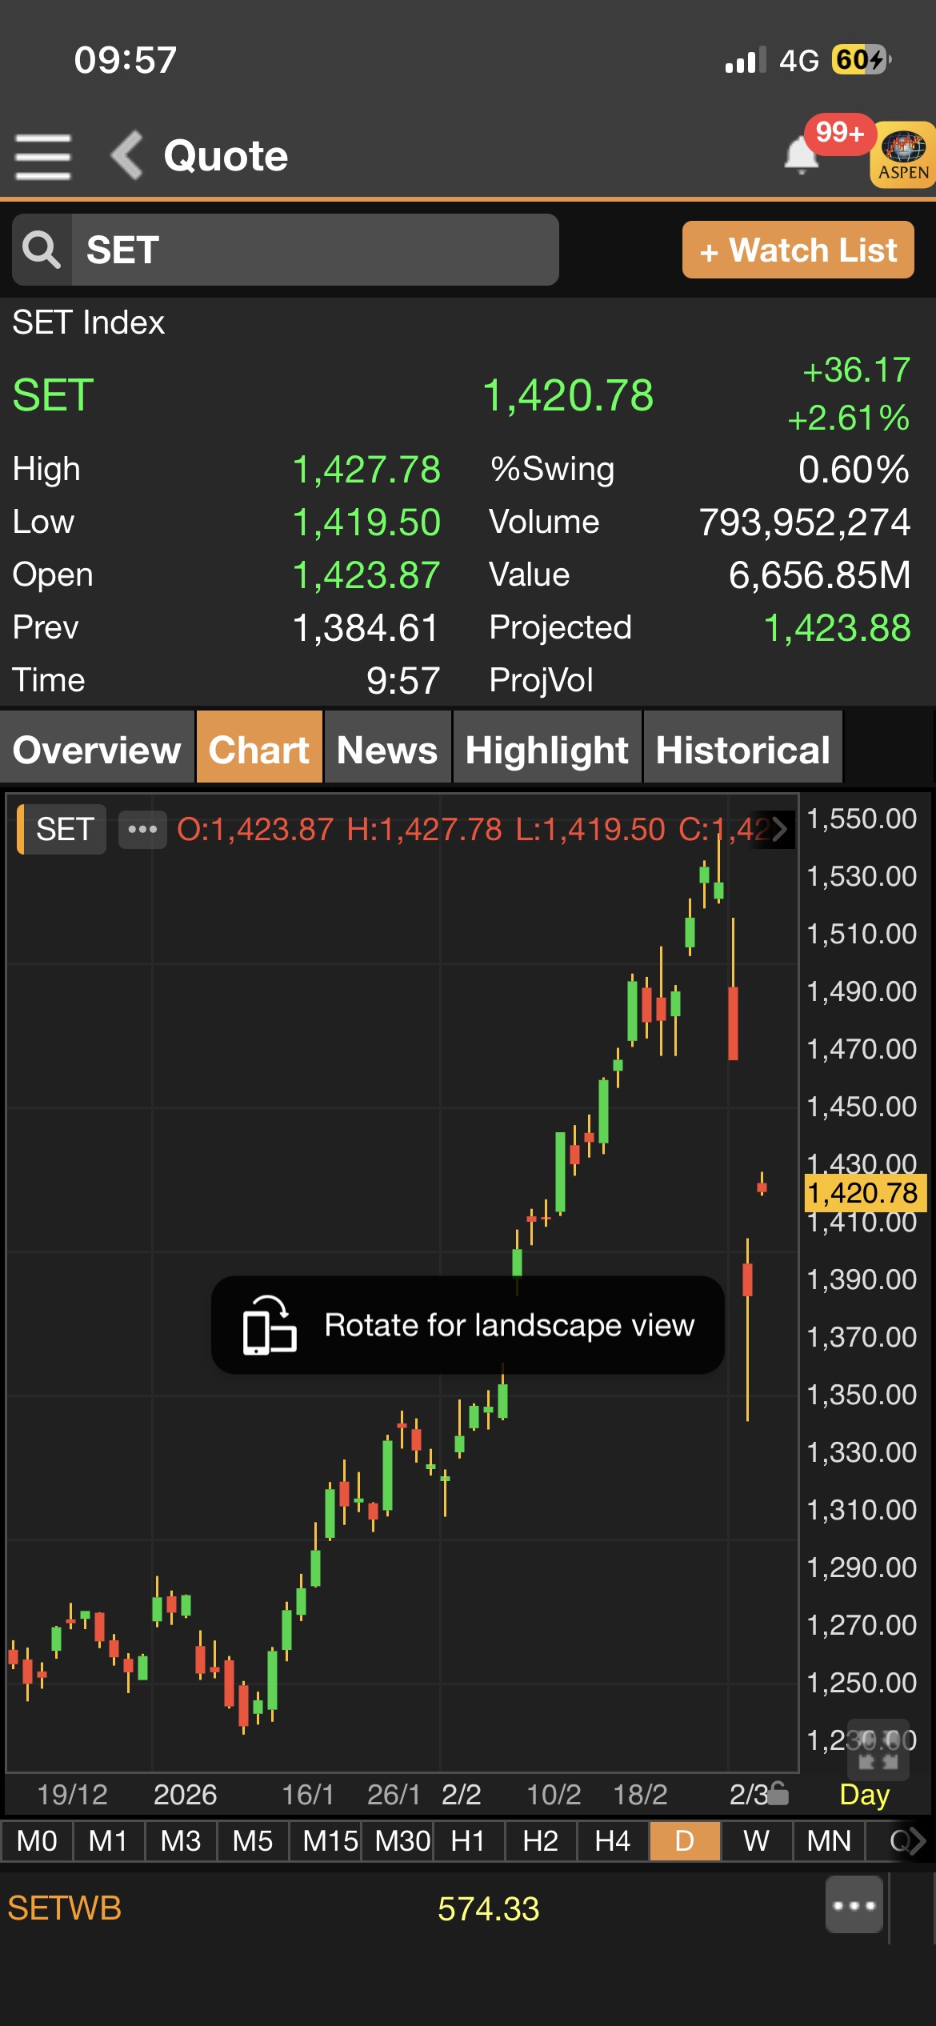
Task: Open the SETWB ticker more options button
Action: point(854,1905)
